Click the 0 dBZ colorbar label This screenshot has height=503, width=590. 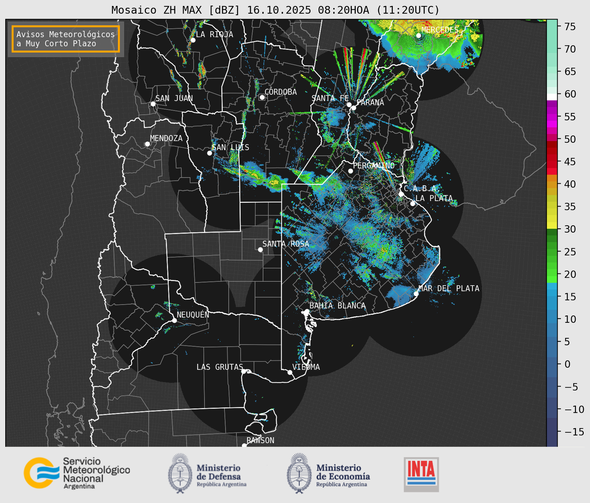click(567, 364)
